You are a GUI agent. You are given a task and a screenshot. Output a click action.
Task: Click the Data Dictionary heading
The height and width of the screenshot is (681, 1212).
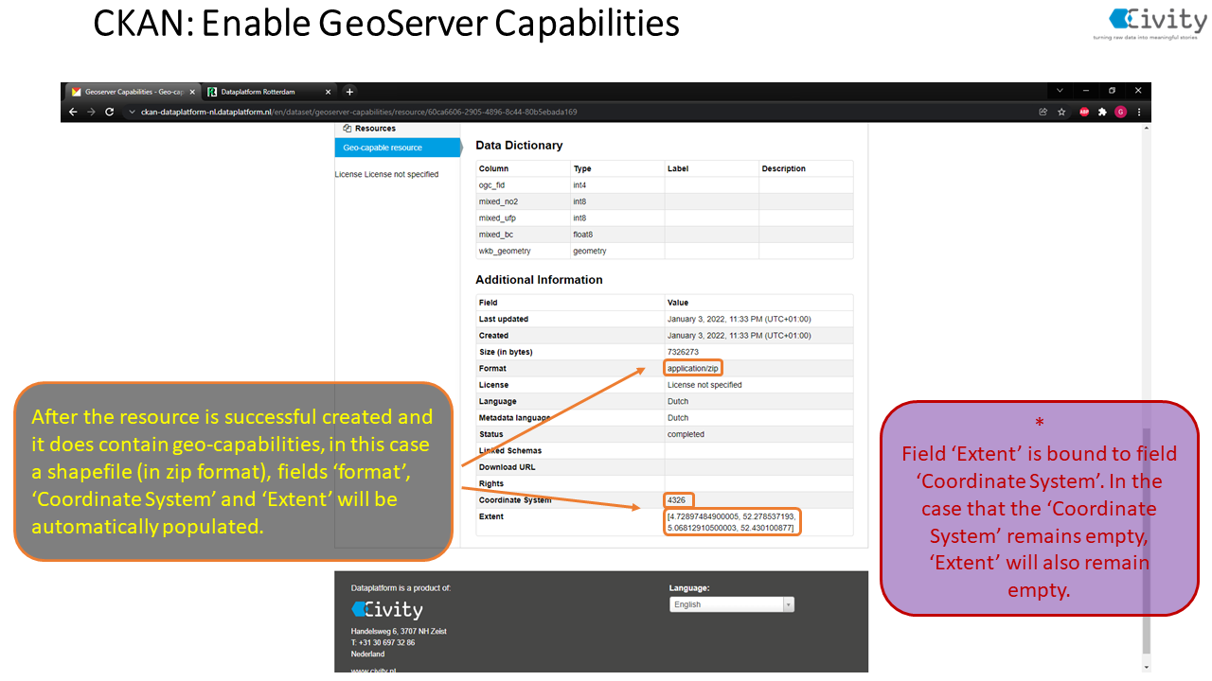[x=519, y=146]
